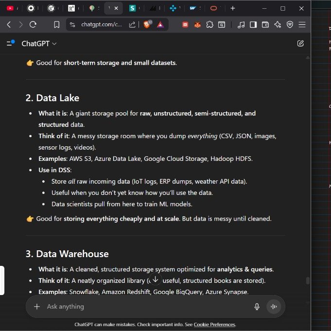Open the media playlist music note icon
The image size is (331, 331).
[x=241, y=25]
